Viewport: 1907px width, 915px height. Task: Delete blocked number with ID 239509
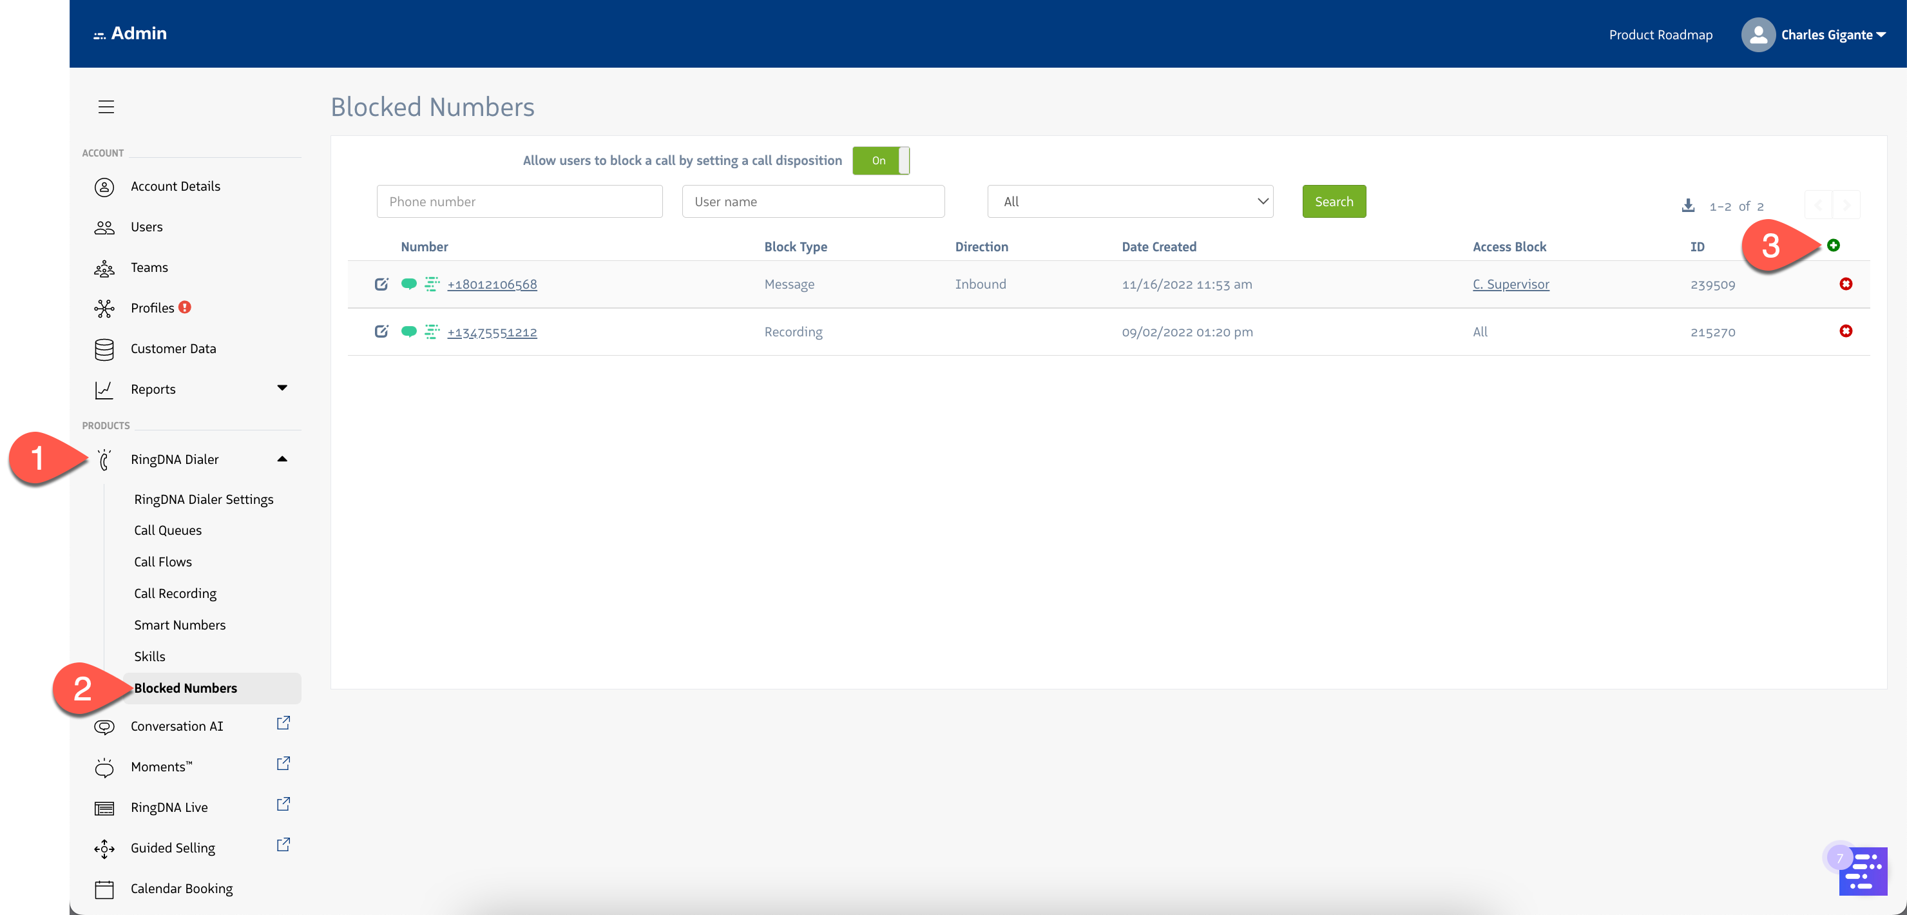point(1846,284)
